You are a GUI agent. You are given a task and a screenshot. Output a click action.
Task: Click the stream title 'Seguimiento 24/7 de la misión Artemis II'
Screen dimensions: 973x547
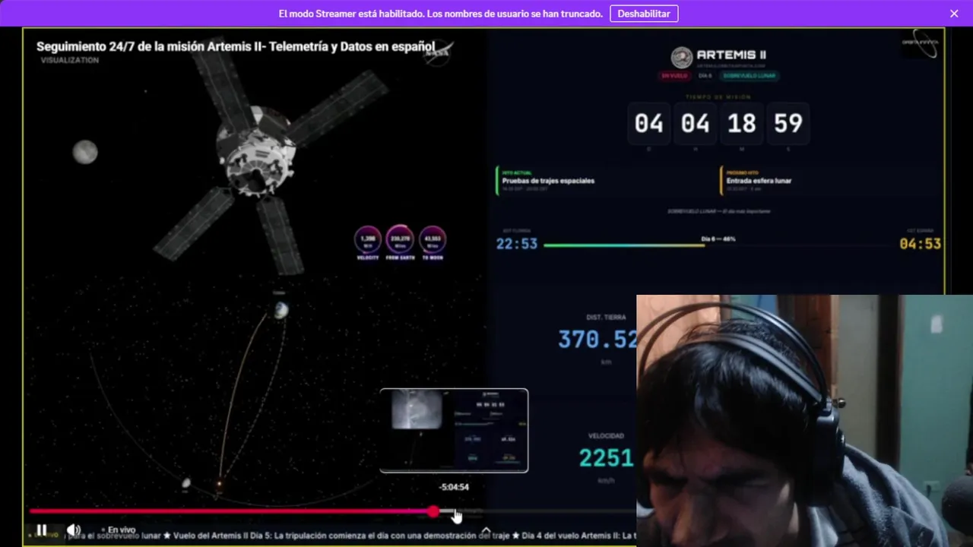[x=236, y=46]
